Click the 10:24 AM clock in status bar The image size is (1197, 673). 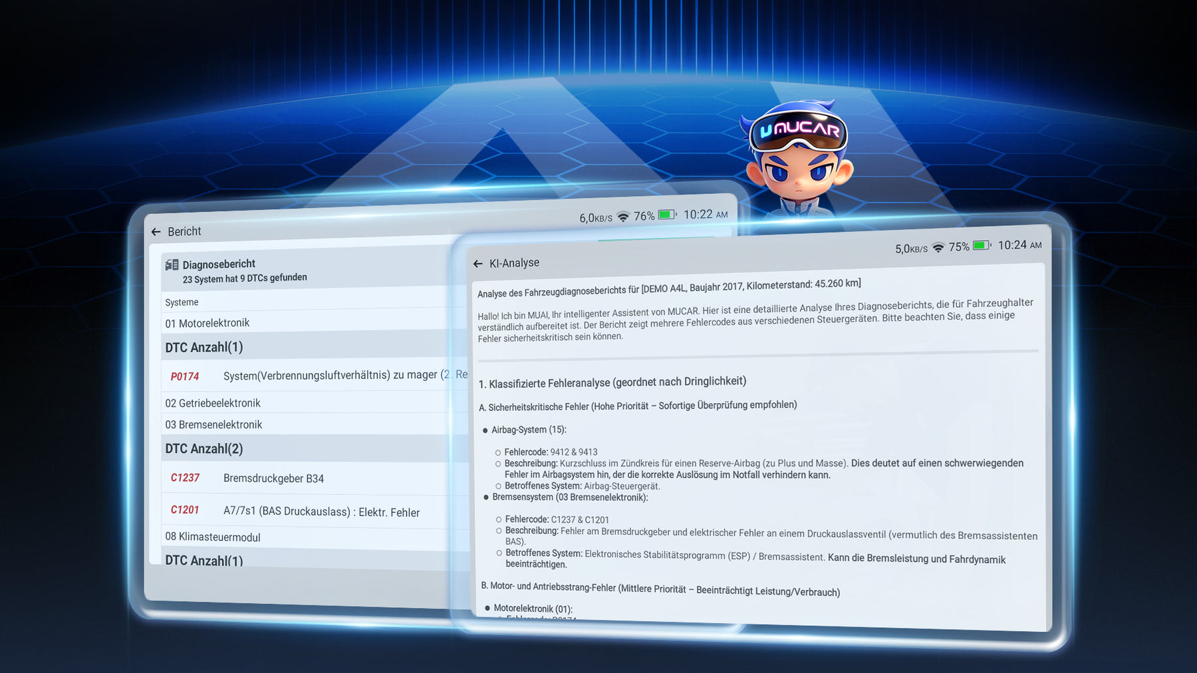(x=1019, y=245)
